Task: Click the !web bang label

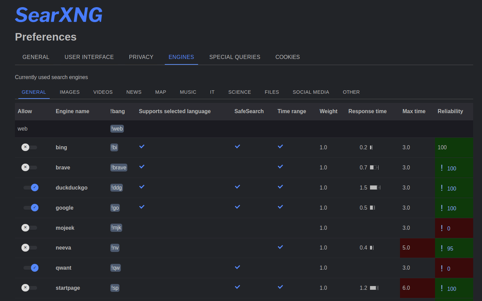Action: [x=117, y=129]
